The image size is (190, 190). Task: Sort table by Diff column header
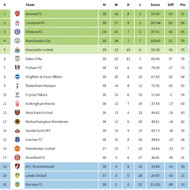click(x=171, y=5)
